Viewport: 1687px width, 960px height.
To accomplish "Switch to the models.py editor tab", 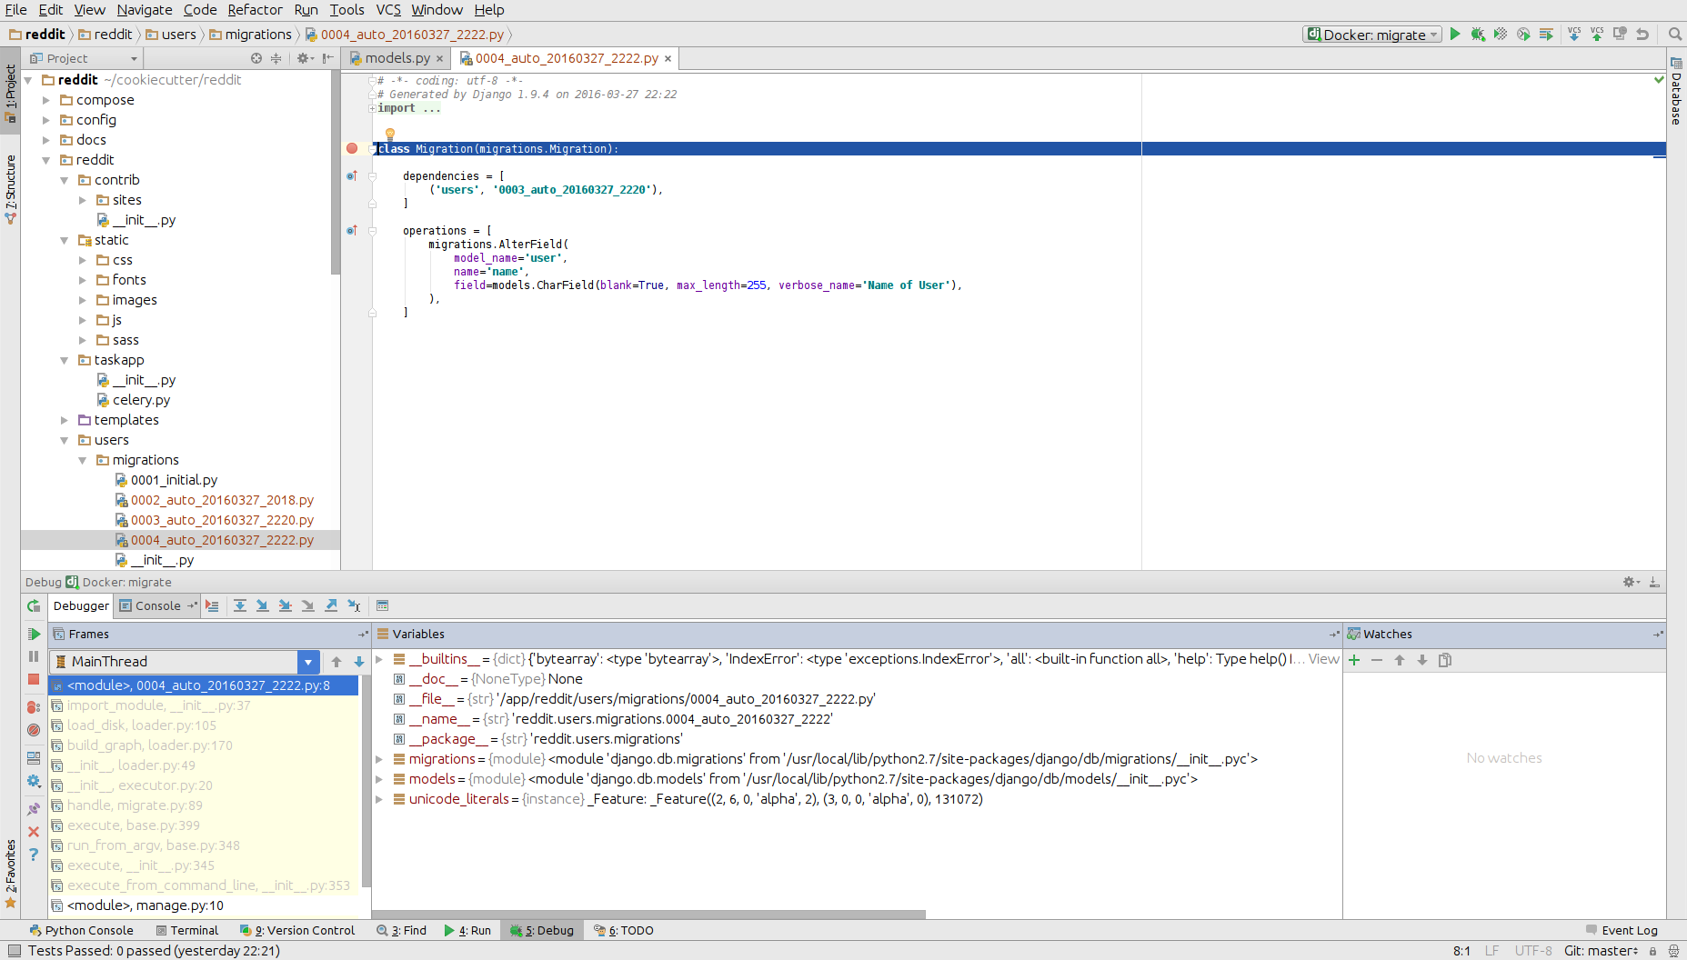I will point(397,58).
